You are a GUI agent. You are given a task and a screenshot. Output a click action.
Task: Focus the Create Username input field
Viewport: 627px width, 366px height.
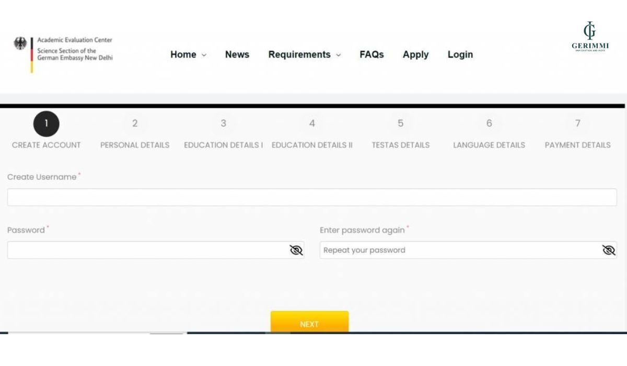[x=312, y=198]
